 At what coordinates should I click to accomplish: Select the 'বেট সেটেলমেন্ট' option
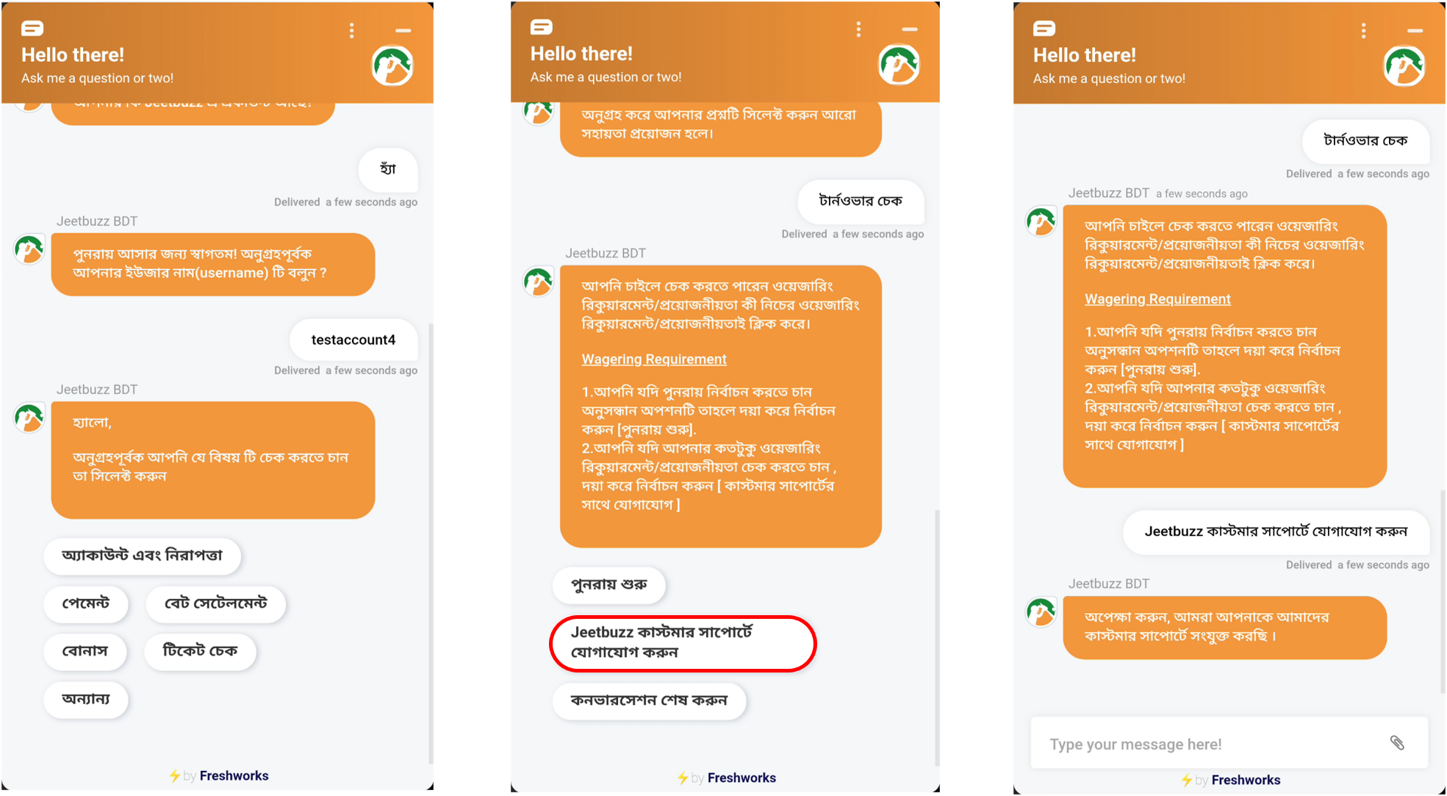pyautogui.click(x=215, y=603)
